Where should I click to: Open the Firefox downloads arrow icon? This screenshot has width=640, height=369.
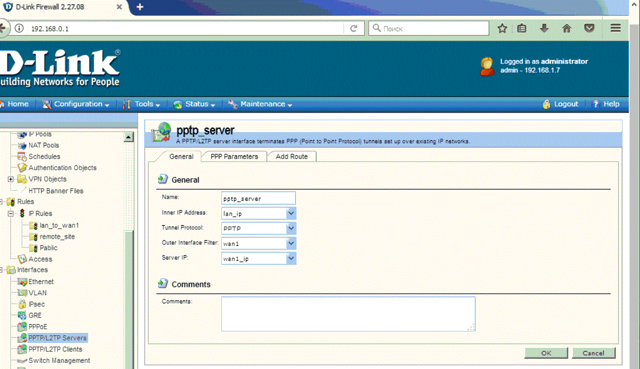tap(544, 29)
